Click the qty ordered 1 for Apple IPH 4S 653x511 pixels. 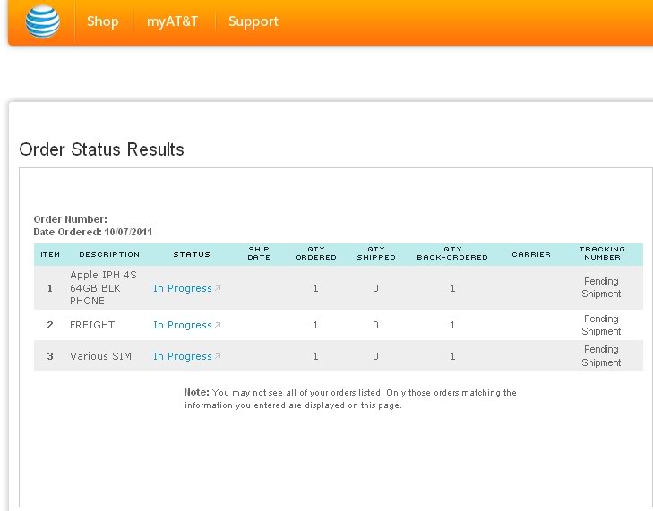[315, 288]
